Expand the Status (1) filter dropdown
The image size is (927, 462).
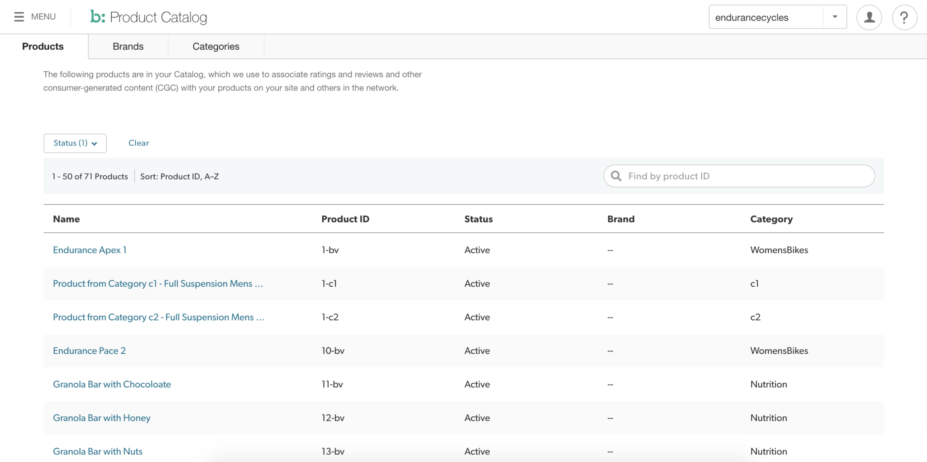coord(75,143)
